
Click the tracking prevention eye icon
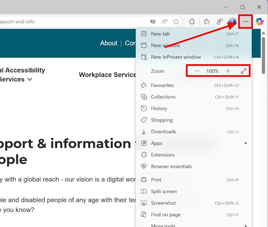tap(153, 22)
